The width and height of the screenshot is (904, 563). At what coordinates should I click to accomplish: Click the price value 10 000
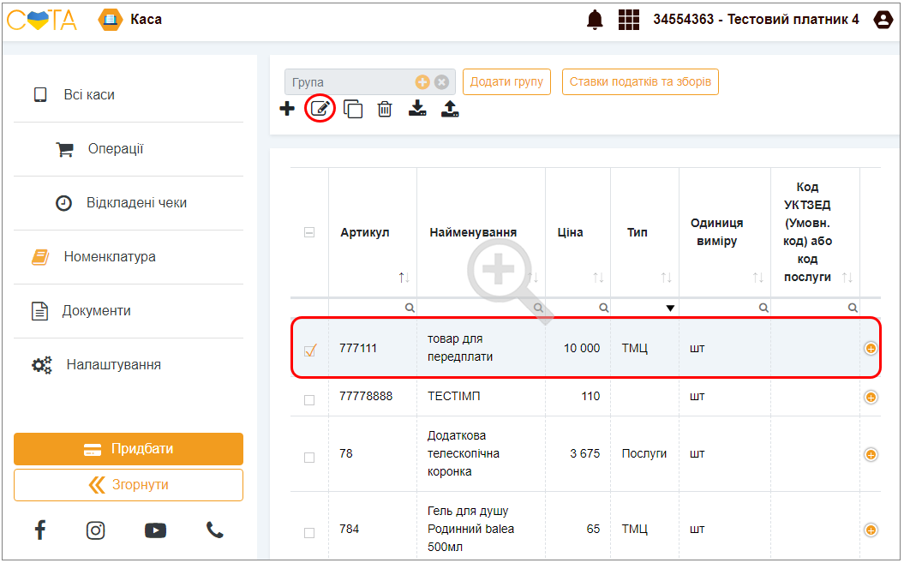point(582,349)
